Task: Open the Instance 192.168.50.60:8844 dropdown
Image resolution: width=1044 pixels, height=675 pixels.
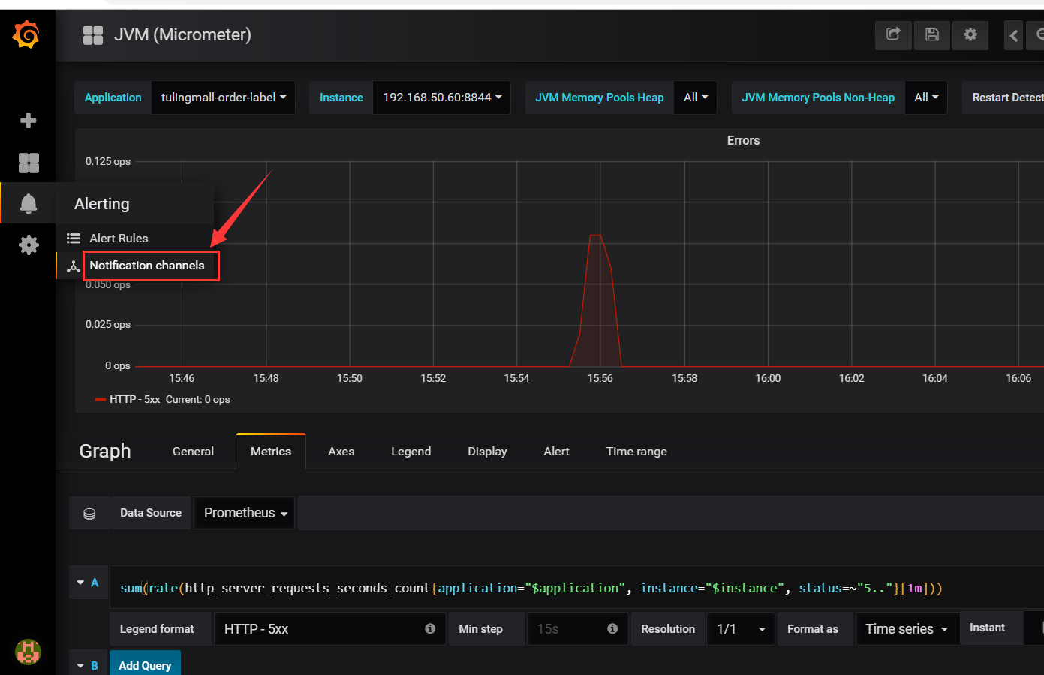Action: coord(442,97)
